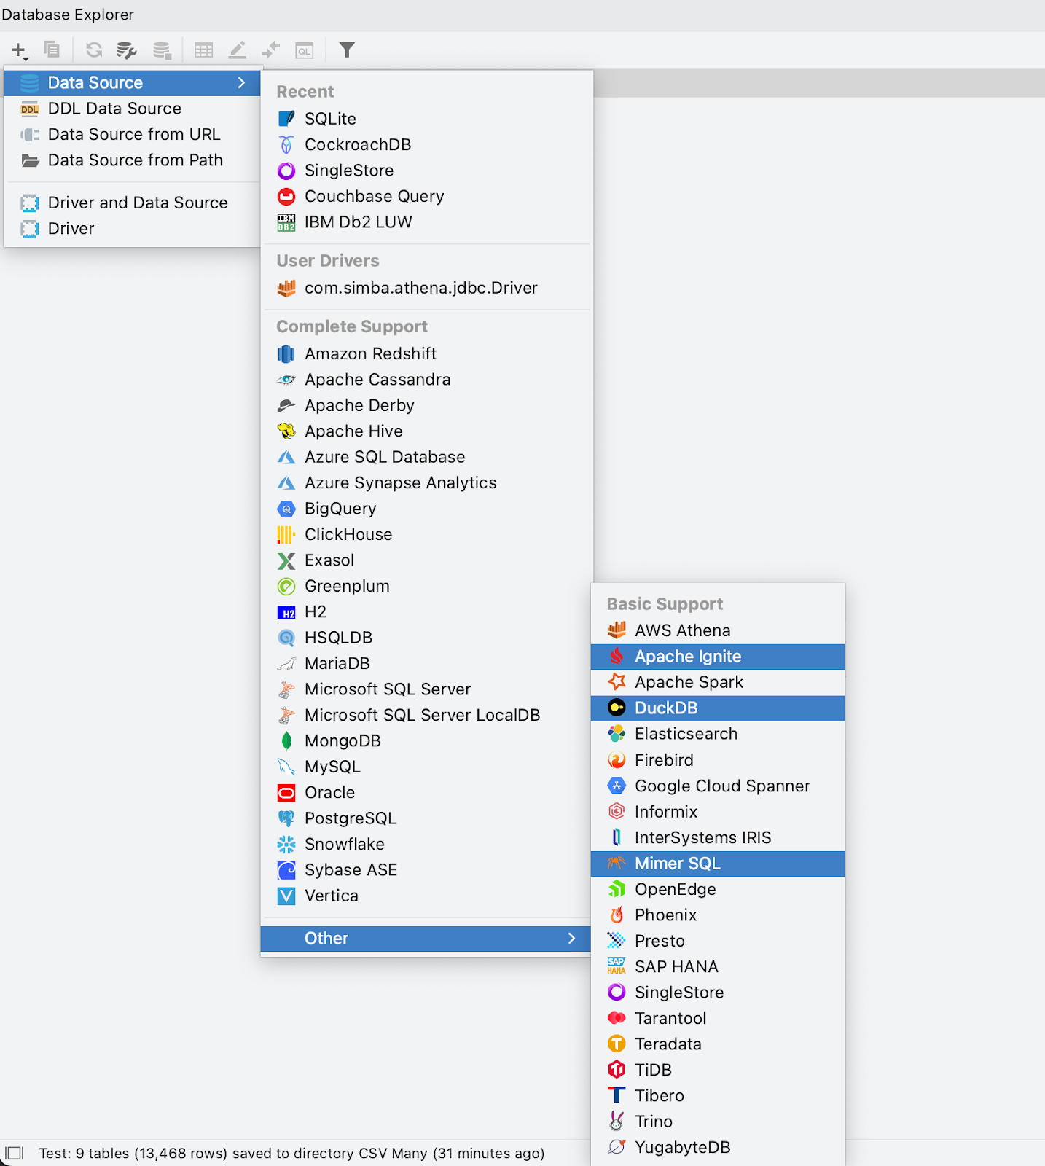Image resolution: width=1045 pixels, height=1166 pixels.
Task: Select Apache Ignite data source
Action: [718, 657]
